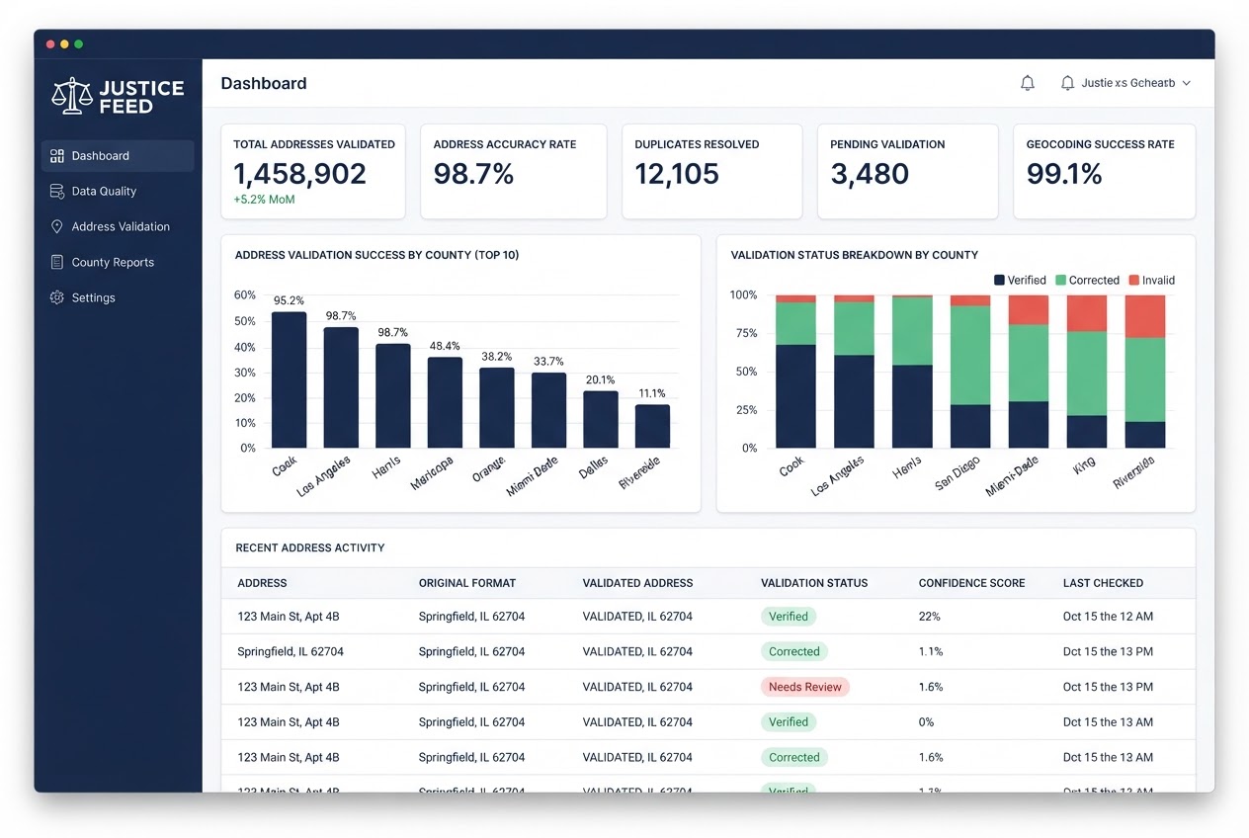Sort by the CONFIDENCE SCORE column header

pyautogui.click(x=972, y=583)
